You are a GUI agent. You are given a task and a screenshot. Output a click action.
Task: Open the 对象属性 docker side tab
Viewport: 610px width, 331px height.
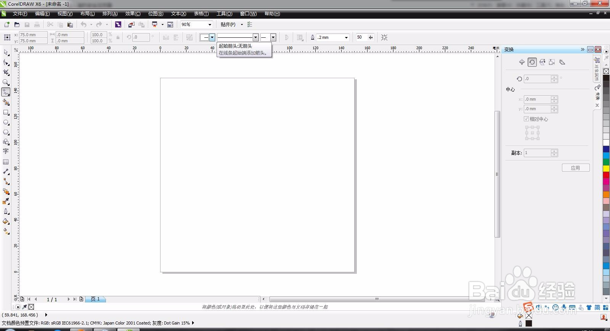pyautogui.click(x=597, y=69)
